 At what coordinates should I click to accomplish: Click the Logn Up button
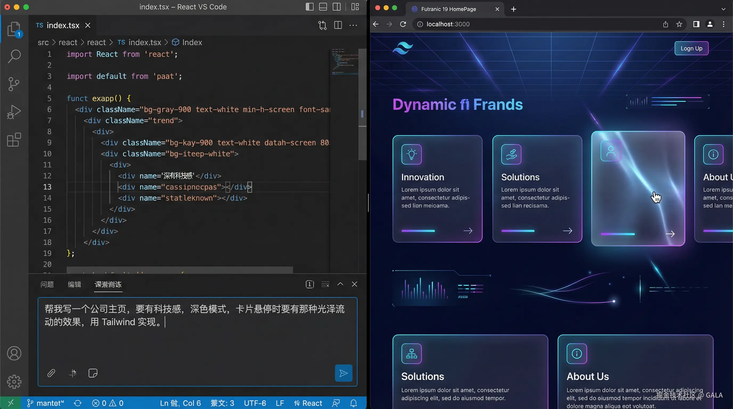click(x=691, y=48)
